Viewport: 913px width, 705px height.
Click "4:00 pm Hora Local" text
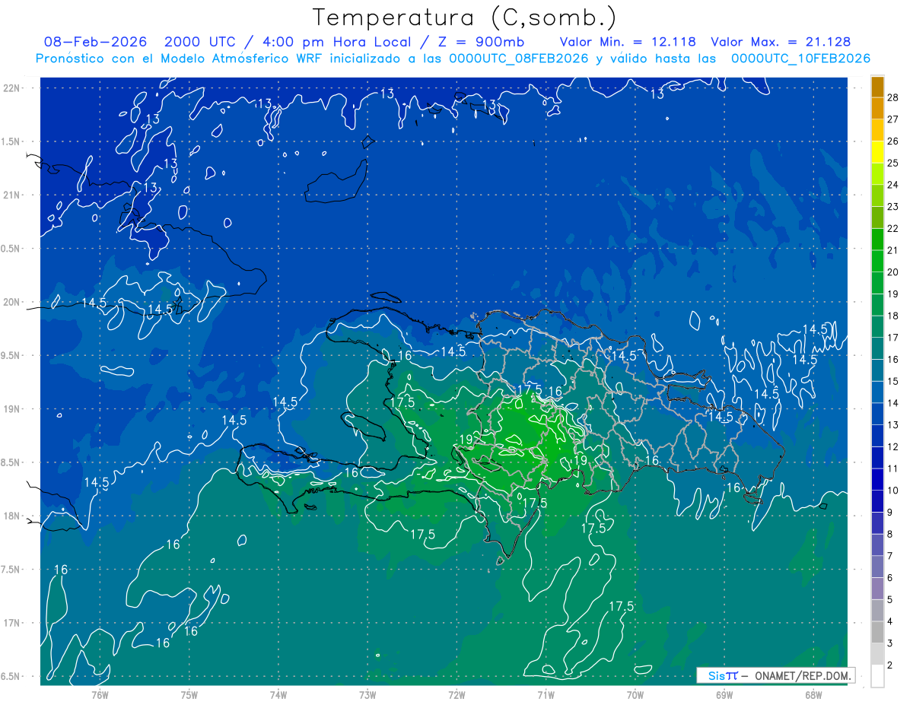[336, 42]
